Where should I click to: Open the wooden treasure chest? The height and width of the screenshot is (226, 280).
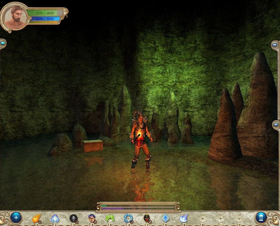93,146
